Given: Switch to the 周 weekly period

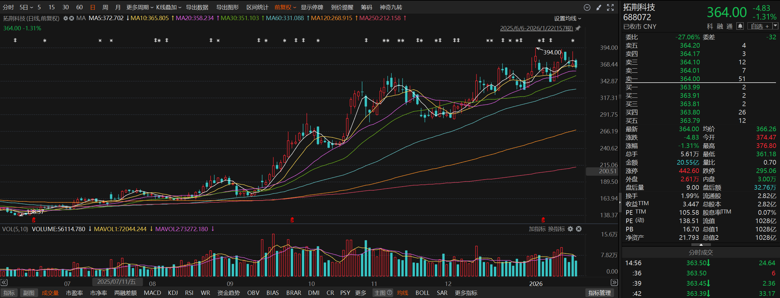Looking at the screenshot, I should click(105, 7).
